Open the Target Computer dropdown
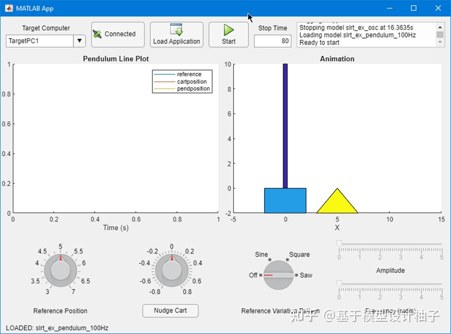 (79, 41)
